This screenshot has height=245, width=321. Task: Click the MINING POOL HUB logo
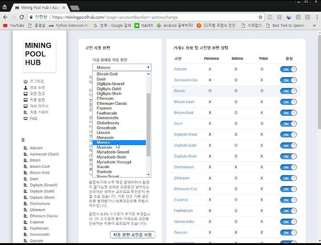click(x=39, y=56)
